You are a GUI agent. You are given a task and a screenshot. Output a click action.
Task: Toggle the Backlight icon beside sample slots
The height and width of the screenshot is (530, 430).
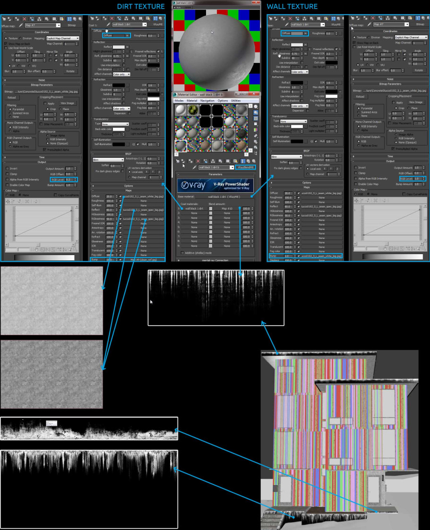click(x=256, y=112)
